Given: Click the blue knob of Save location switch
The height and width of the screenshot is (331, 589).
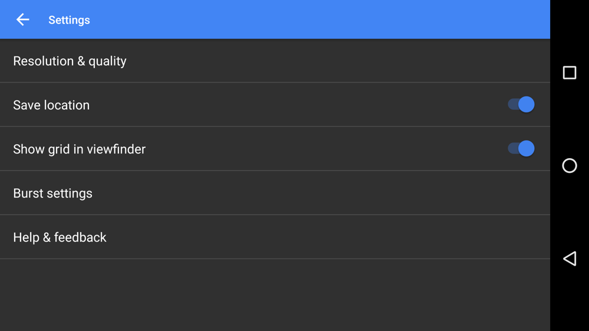Looking at the screenshot, I should click(x=526, y=105).
